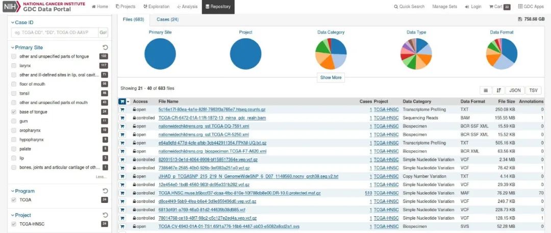Add JIHAD_p_TCGASNP seg.v2.txt file to cart
The image size is (551, 233).
[122, 176]
